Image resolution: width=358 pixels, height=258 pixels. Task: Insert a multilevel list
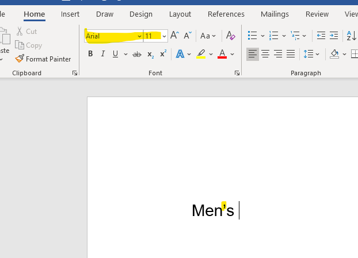pyautogui.click(x=295, y=36)
